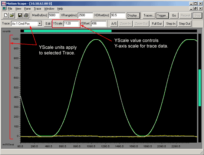Screen dimensions: 204x155
Task: Open the File menu
Action: pos(10,9)
